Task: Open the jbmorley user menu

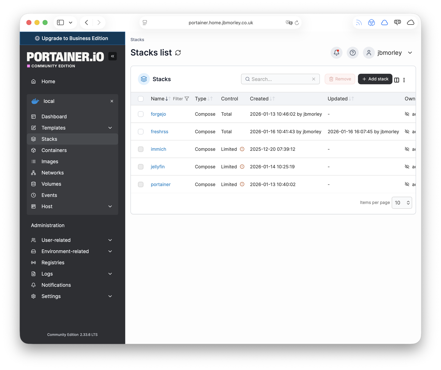Action: (x=389, y=53)
